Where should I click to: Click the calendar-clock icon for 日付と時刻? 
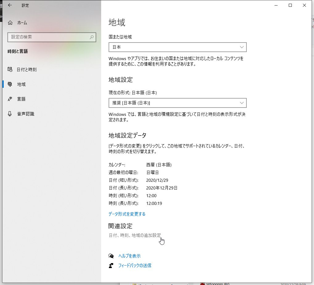10,69
